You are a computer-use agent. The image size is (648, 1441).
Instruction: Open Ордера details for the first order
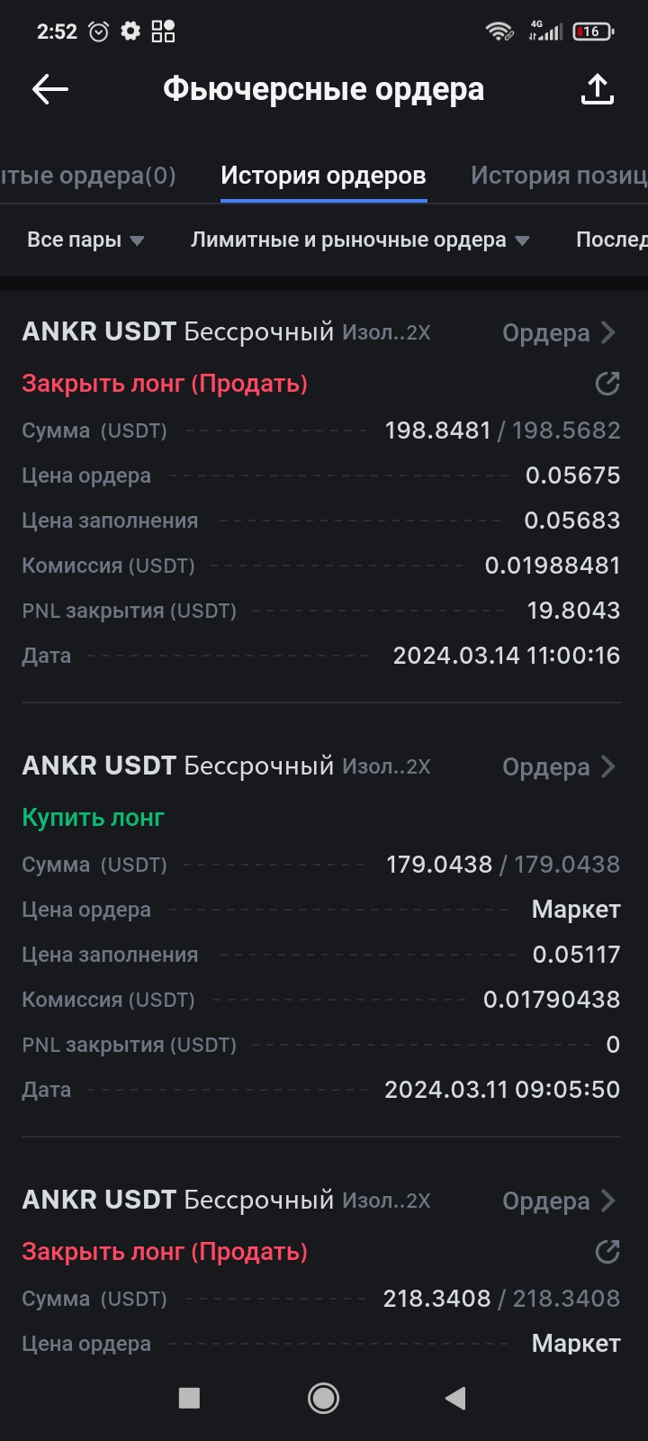pyautogui.click(x=559, y=333)
